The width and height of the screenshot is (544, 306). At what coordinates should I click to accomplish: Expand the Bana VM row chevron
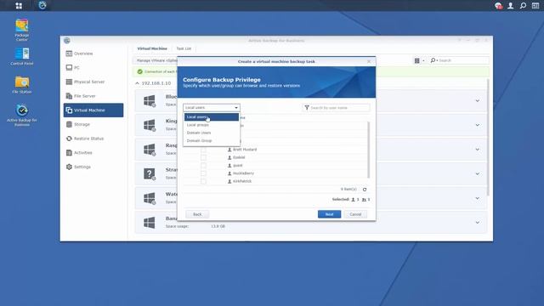point(478,223)
